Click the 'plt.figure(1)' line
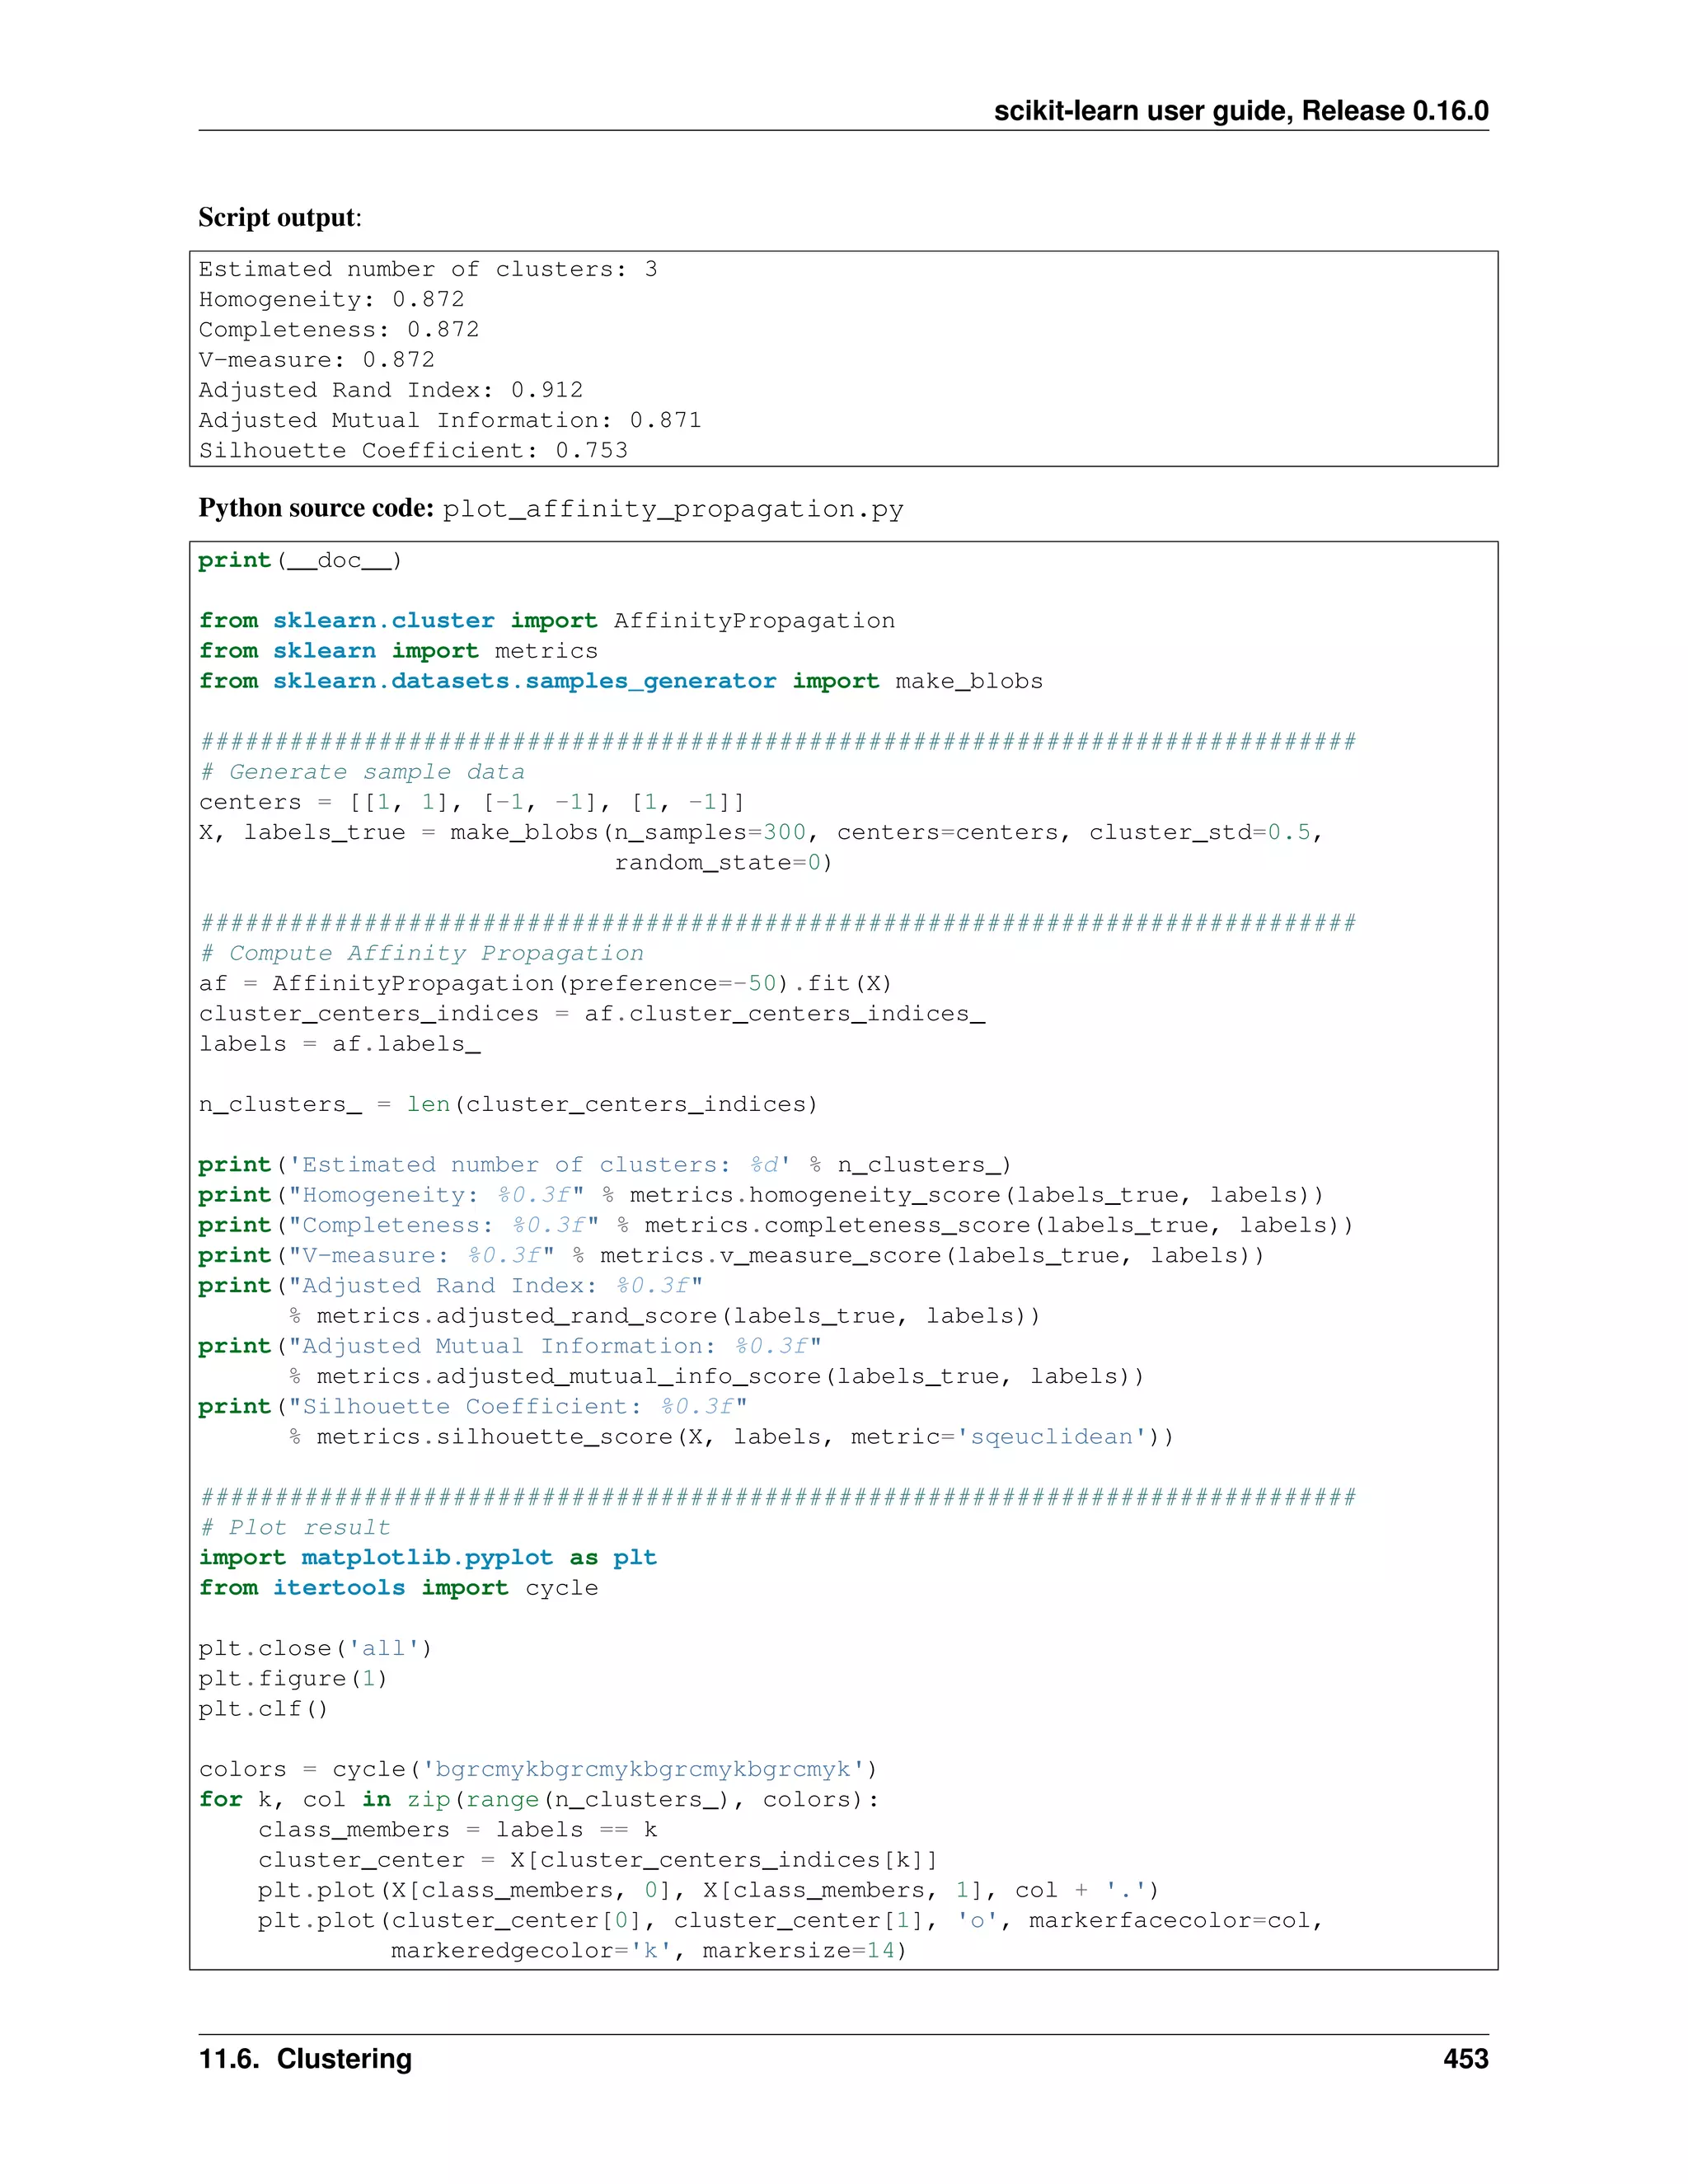The width and height of the screenshot is (1688, 2184). (293, 1678)
